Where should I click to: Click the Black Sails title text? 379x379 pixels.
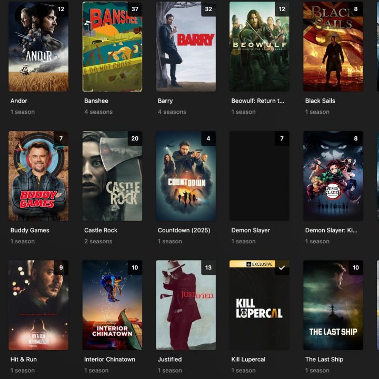pyautogui.click(x=320, y=101)
